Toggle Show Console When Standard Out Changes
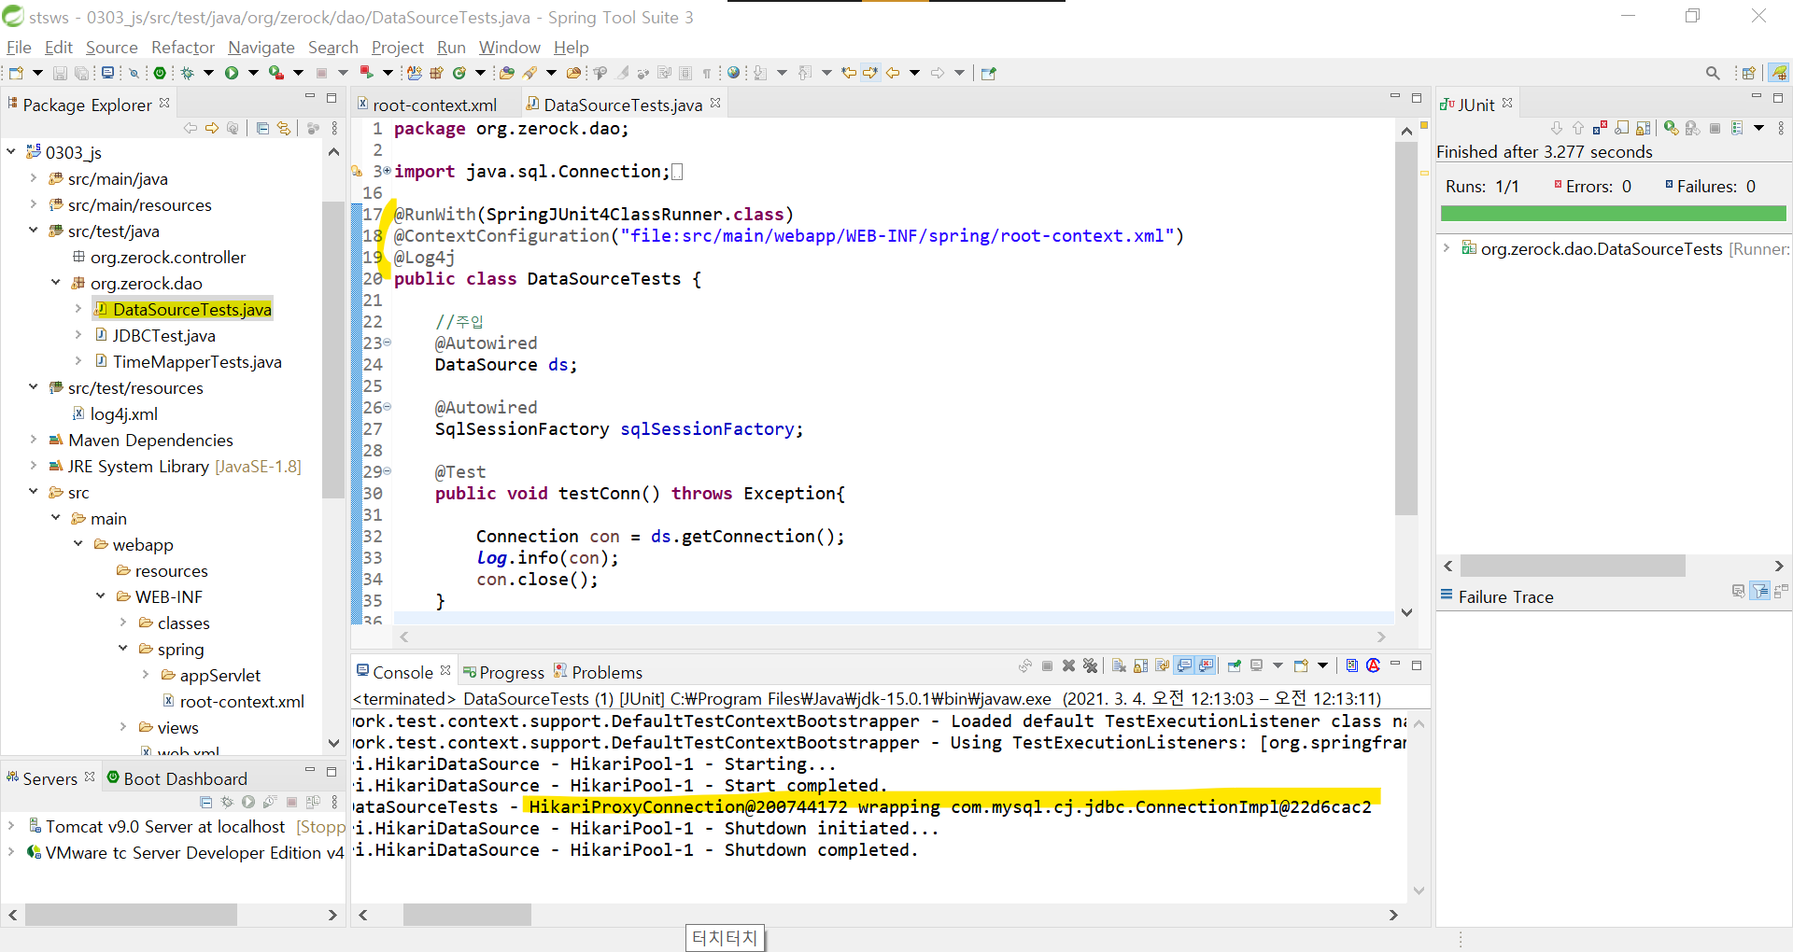Image resolution: width=1793 pixels, height=952 pixels. click(x=1183, y=666)
